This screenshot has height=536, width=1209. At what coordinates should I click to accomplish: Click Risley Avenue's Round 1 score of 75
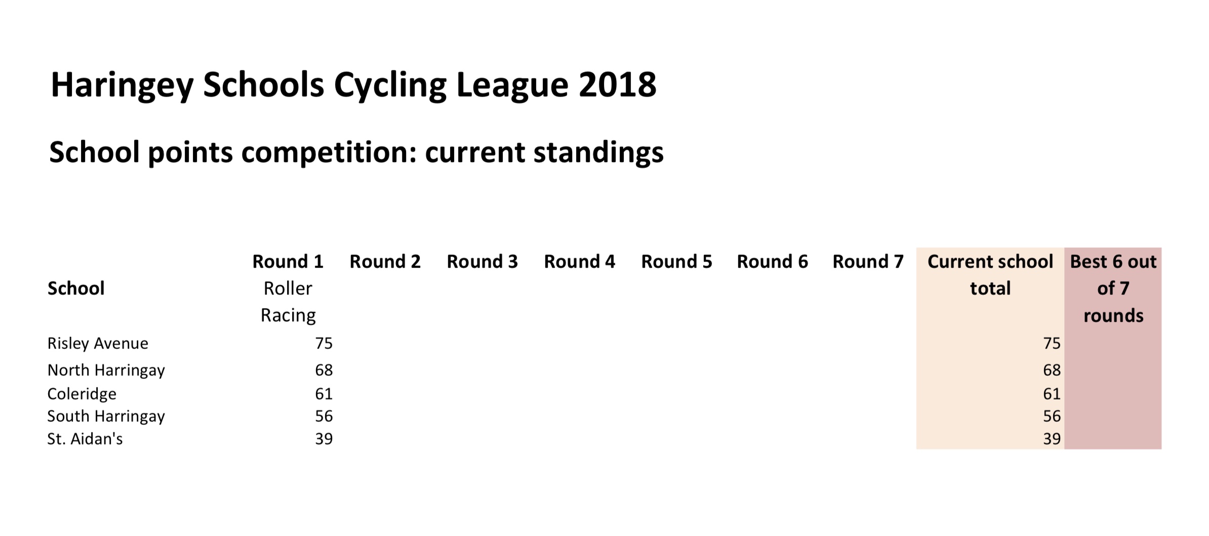pyautogui.click(x=324, y=343)
